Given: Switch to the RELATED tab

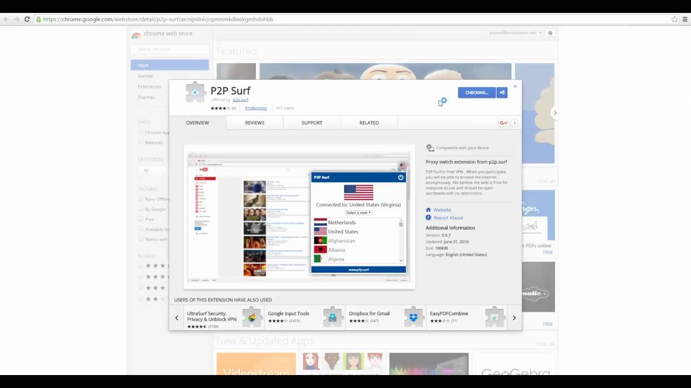Looking at the screenshot, I should click(369, 123).
